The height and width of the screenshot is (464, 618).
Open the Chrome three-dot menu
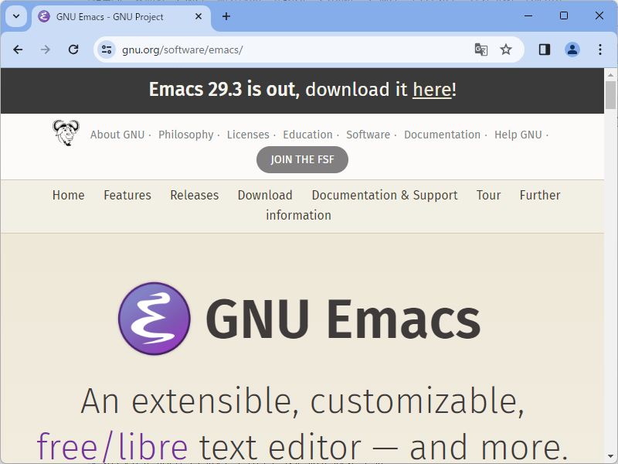[x=600, y=49]
